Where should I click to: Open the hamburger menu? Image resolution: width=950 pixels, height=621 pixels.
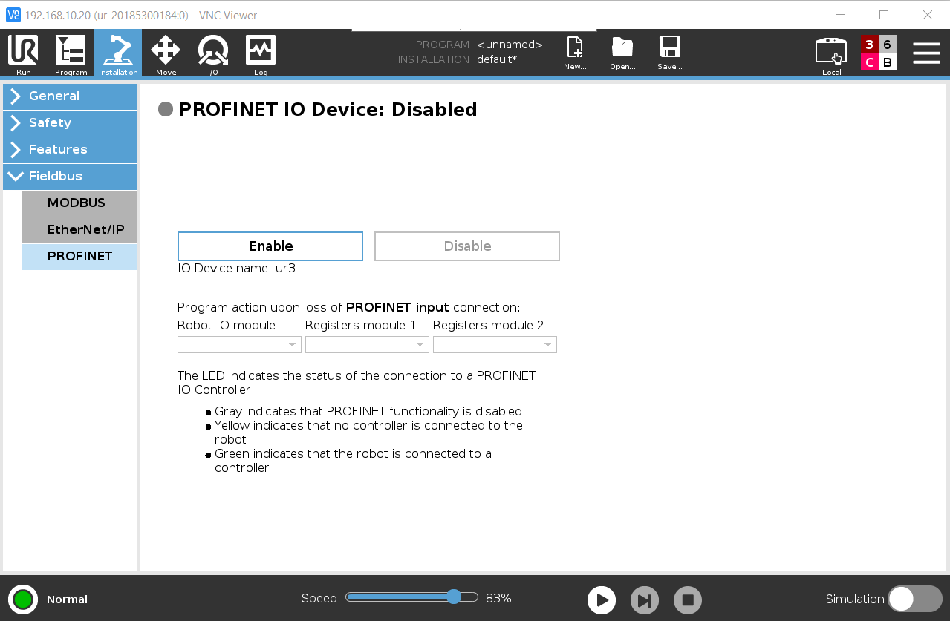[x=926, y=53]
